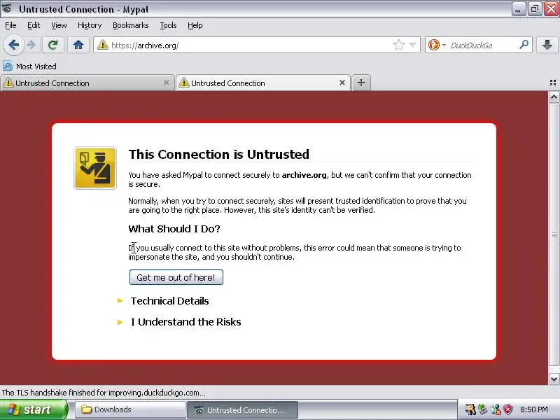The width and height of the screenshot is (560, 420).
Task: Open the Tools menu
Action: coord(168,25)
